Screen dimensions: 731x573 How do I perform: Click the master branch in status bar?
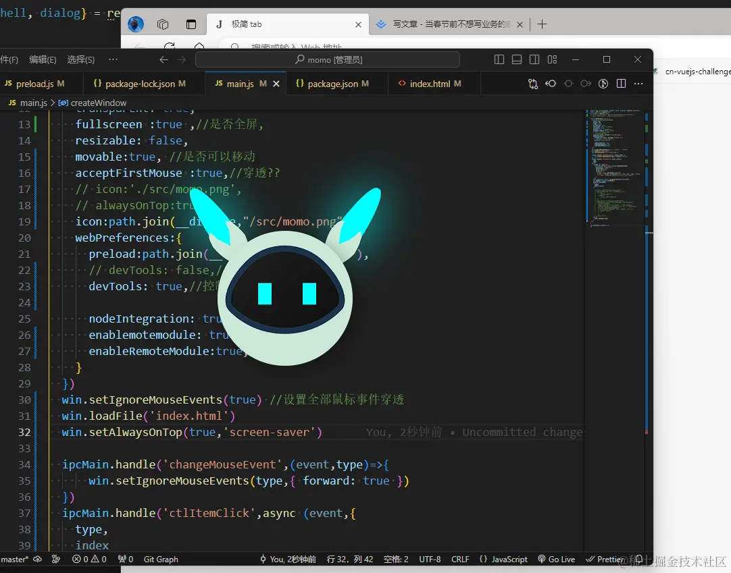pyautogui.click(x=14, y=560)
